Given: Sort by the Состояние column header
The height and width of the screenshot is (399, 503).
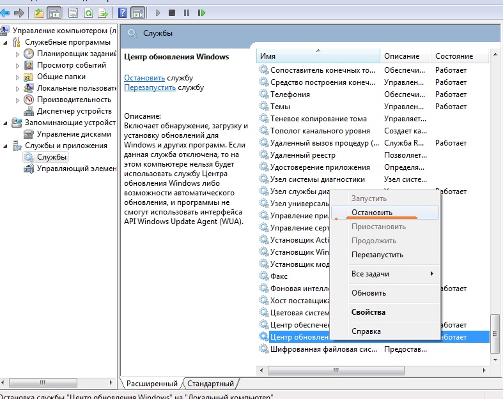Looking at the screenshot, I should click(x=460, y=56).
